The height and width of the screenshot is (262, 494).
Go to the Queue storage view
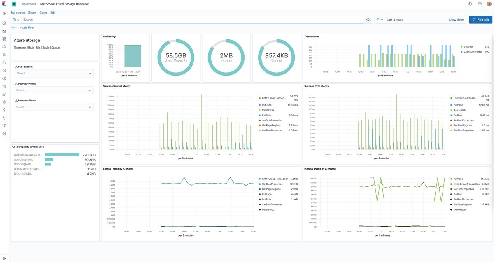[x=56, y=48]
